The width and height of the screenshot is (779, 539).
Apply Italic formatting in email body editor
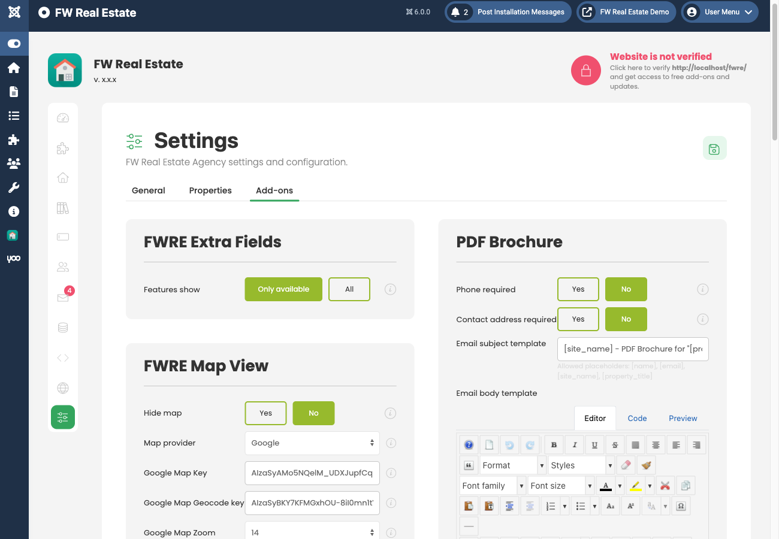tap(575, 445)
